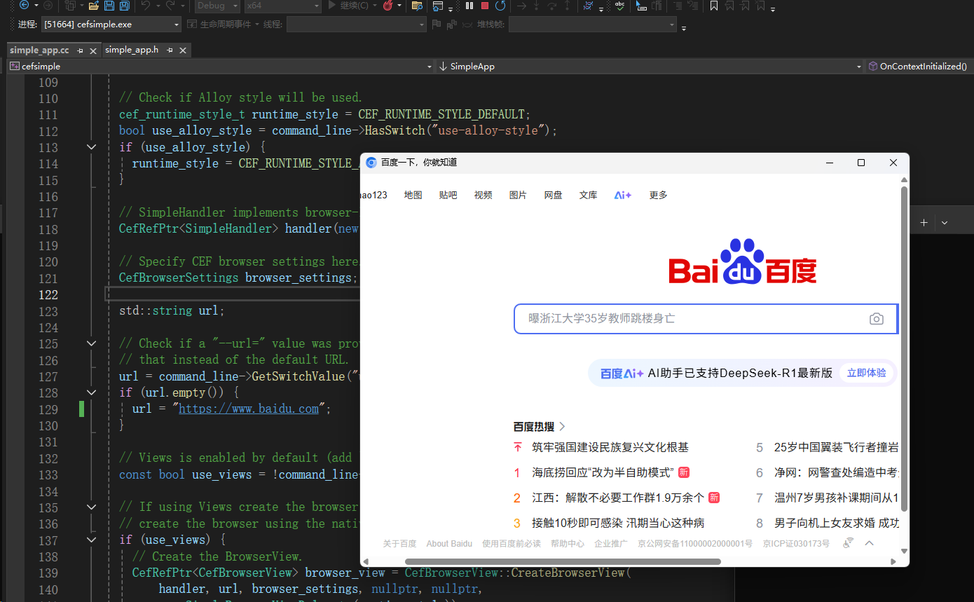Open hot search 海底捞回应“改为半自助模式”
Screen dimensions: 974x602
[x=603, y=472]
